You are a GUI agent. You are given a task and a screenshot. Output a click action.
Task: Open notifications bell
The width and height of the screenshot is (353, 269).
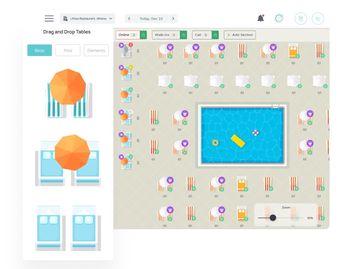tap(261, 18)
